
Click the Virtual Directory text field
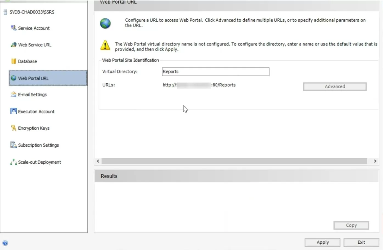coord(216,72)
